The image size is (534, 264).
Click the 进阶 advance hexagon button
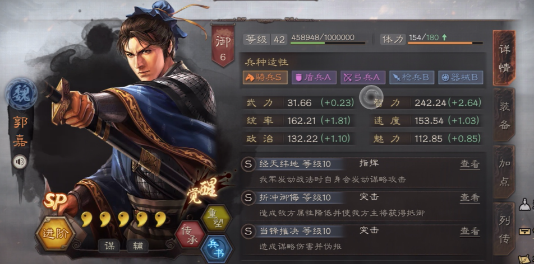click(x=56, y=233)
